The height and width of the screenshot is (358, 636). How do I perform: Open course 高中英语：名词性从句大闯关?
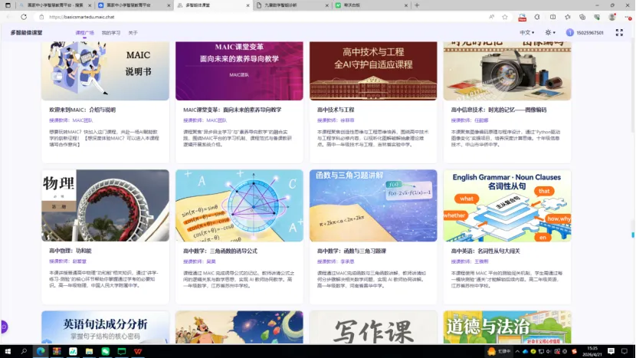[485, 251]
